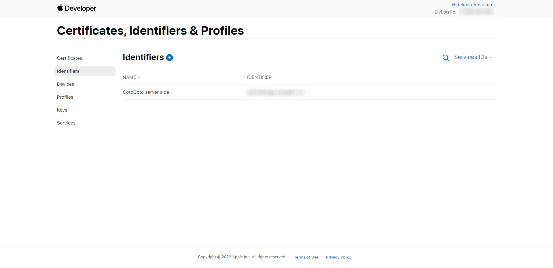The height and width of the screenshot is (268, 553).
Task: Click the blue plus icon beside Identifiers
Action: click(x=170, y=58)
